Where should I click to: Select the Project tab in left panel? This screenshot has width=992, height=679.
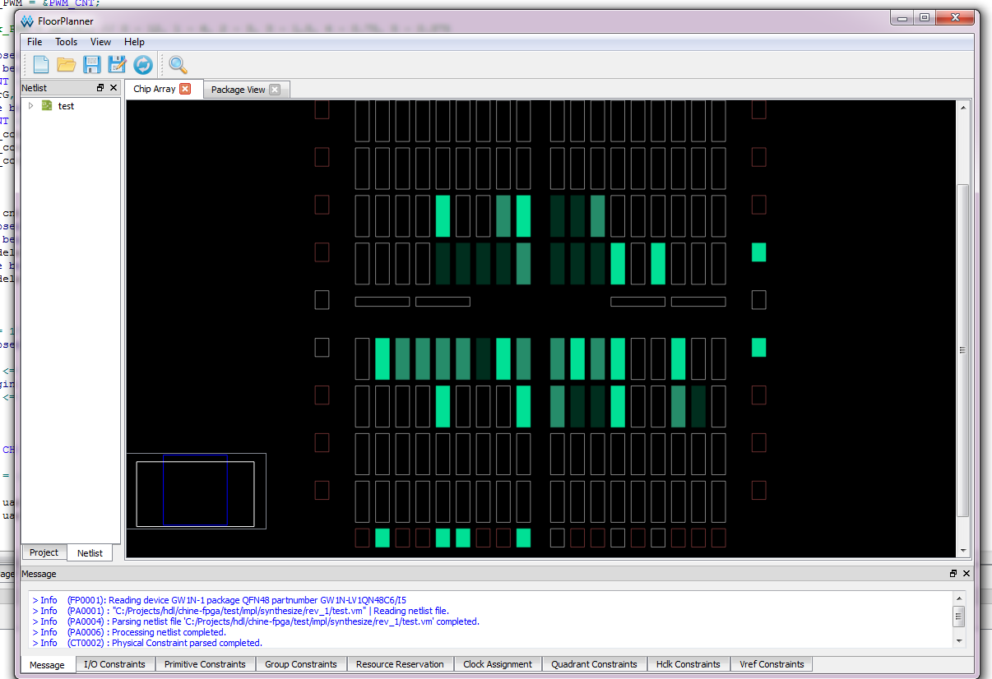(44, 552)
